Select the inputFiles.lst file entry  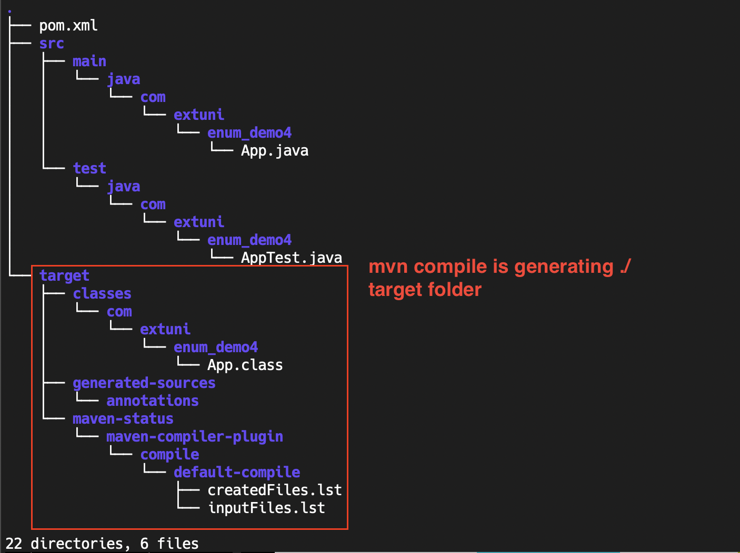click(x=267, y=508)
